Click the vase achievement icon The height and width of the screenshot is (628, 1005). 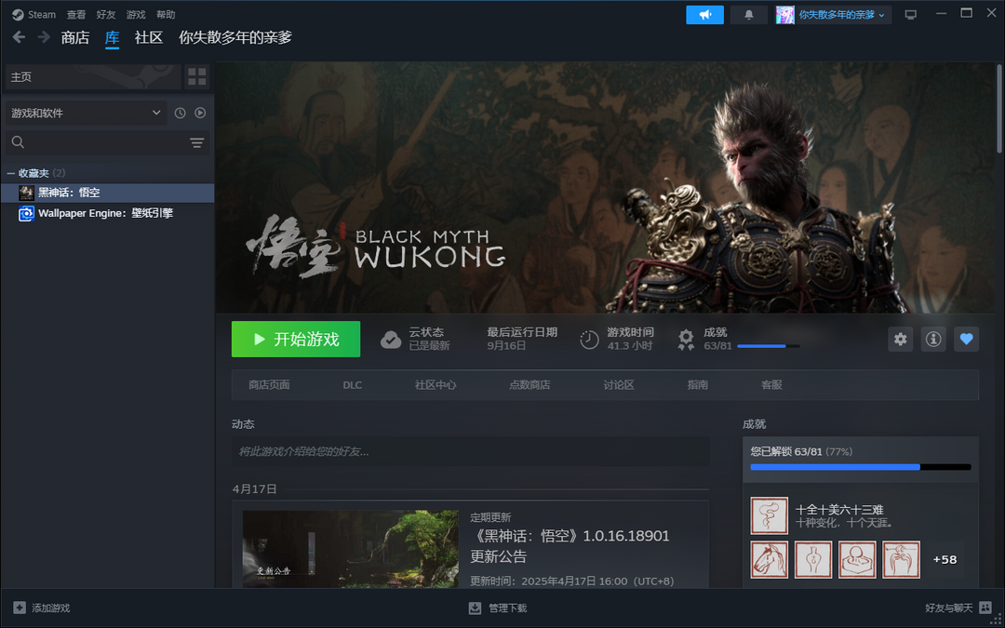pos(813,559)
